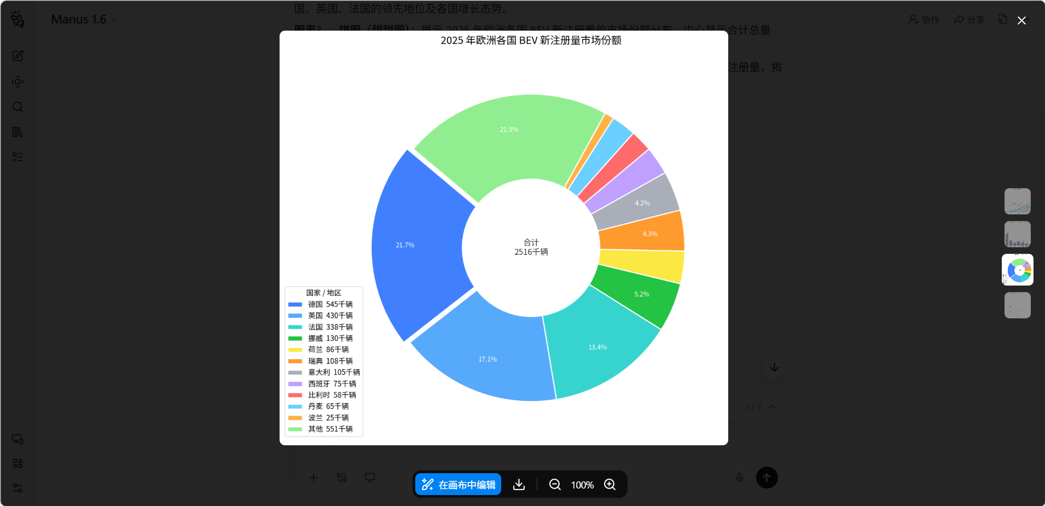1045x506 pixels.
Task: Click the 德国 blue legend swatch
Action: (x=295, y=305)
